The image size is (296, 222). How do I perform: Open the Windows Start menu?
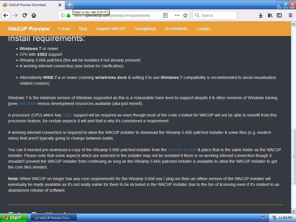tap(14, 218)
